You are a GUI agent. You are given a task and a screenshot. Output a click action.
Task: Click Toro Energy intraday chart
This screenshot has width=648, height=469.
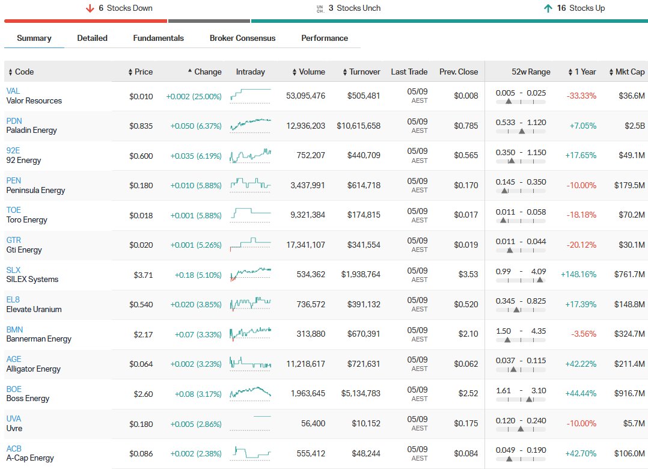click(x=251, y=215)
